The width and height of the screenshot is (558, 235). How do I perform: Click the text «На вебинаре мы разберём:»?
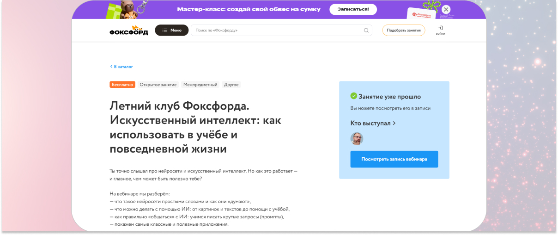tap(140, 194)
